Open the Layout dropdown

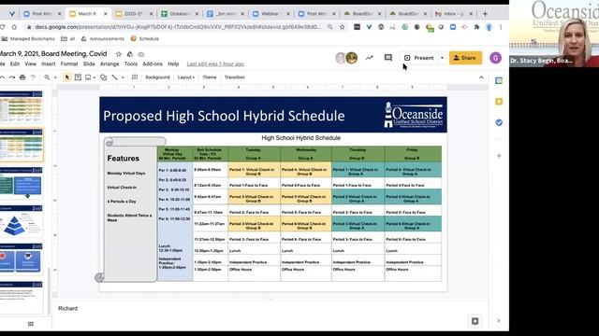point(186,77)
